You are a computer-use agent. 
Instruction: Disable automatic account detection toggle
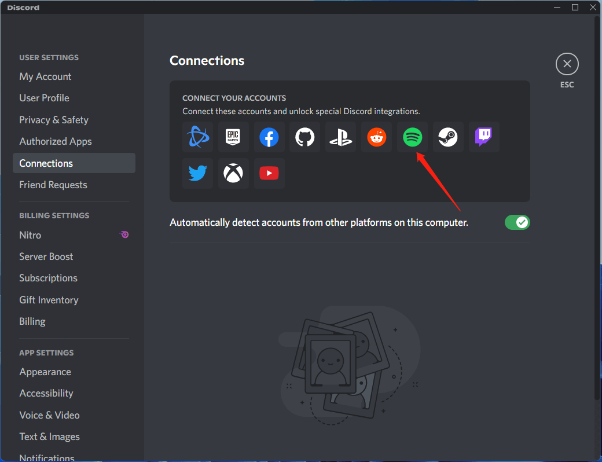[x=517, y=222]
